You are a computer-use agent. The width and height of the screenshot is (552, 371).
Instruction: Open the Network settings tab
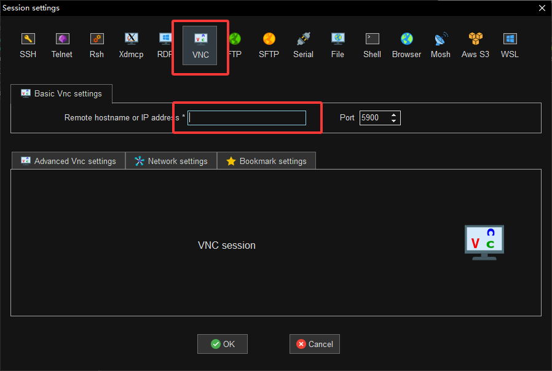(x=171, y=161)
